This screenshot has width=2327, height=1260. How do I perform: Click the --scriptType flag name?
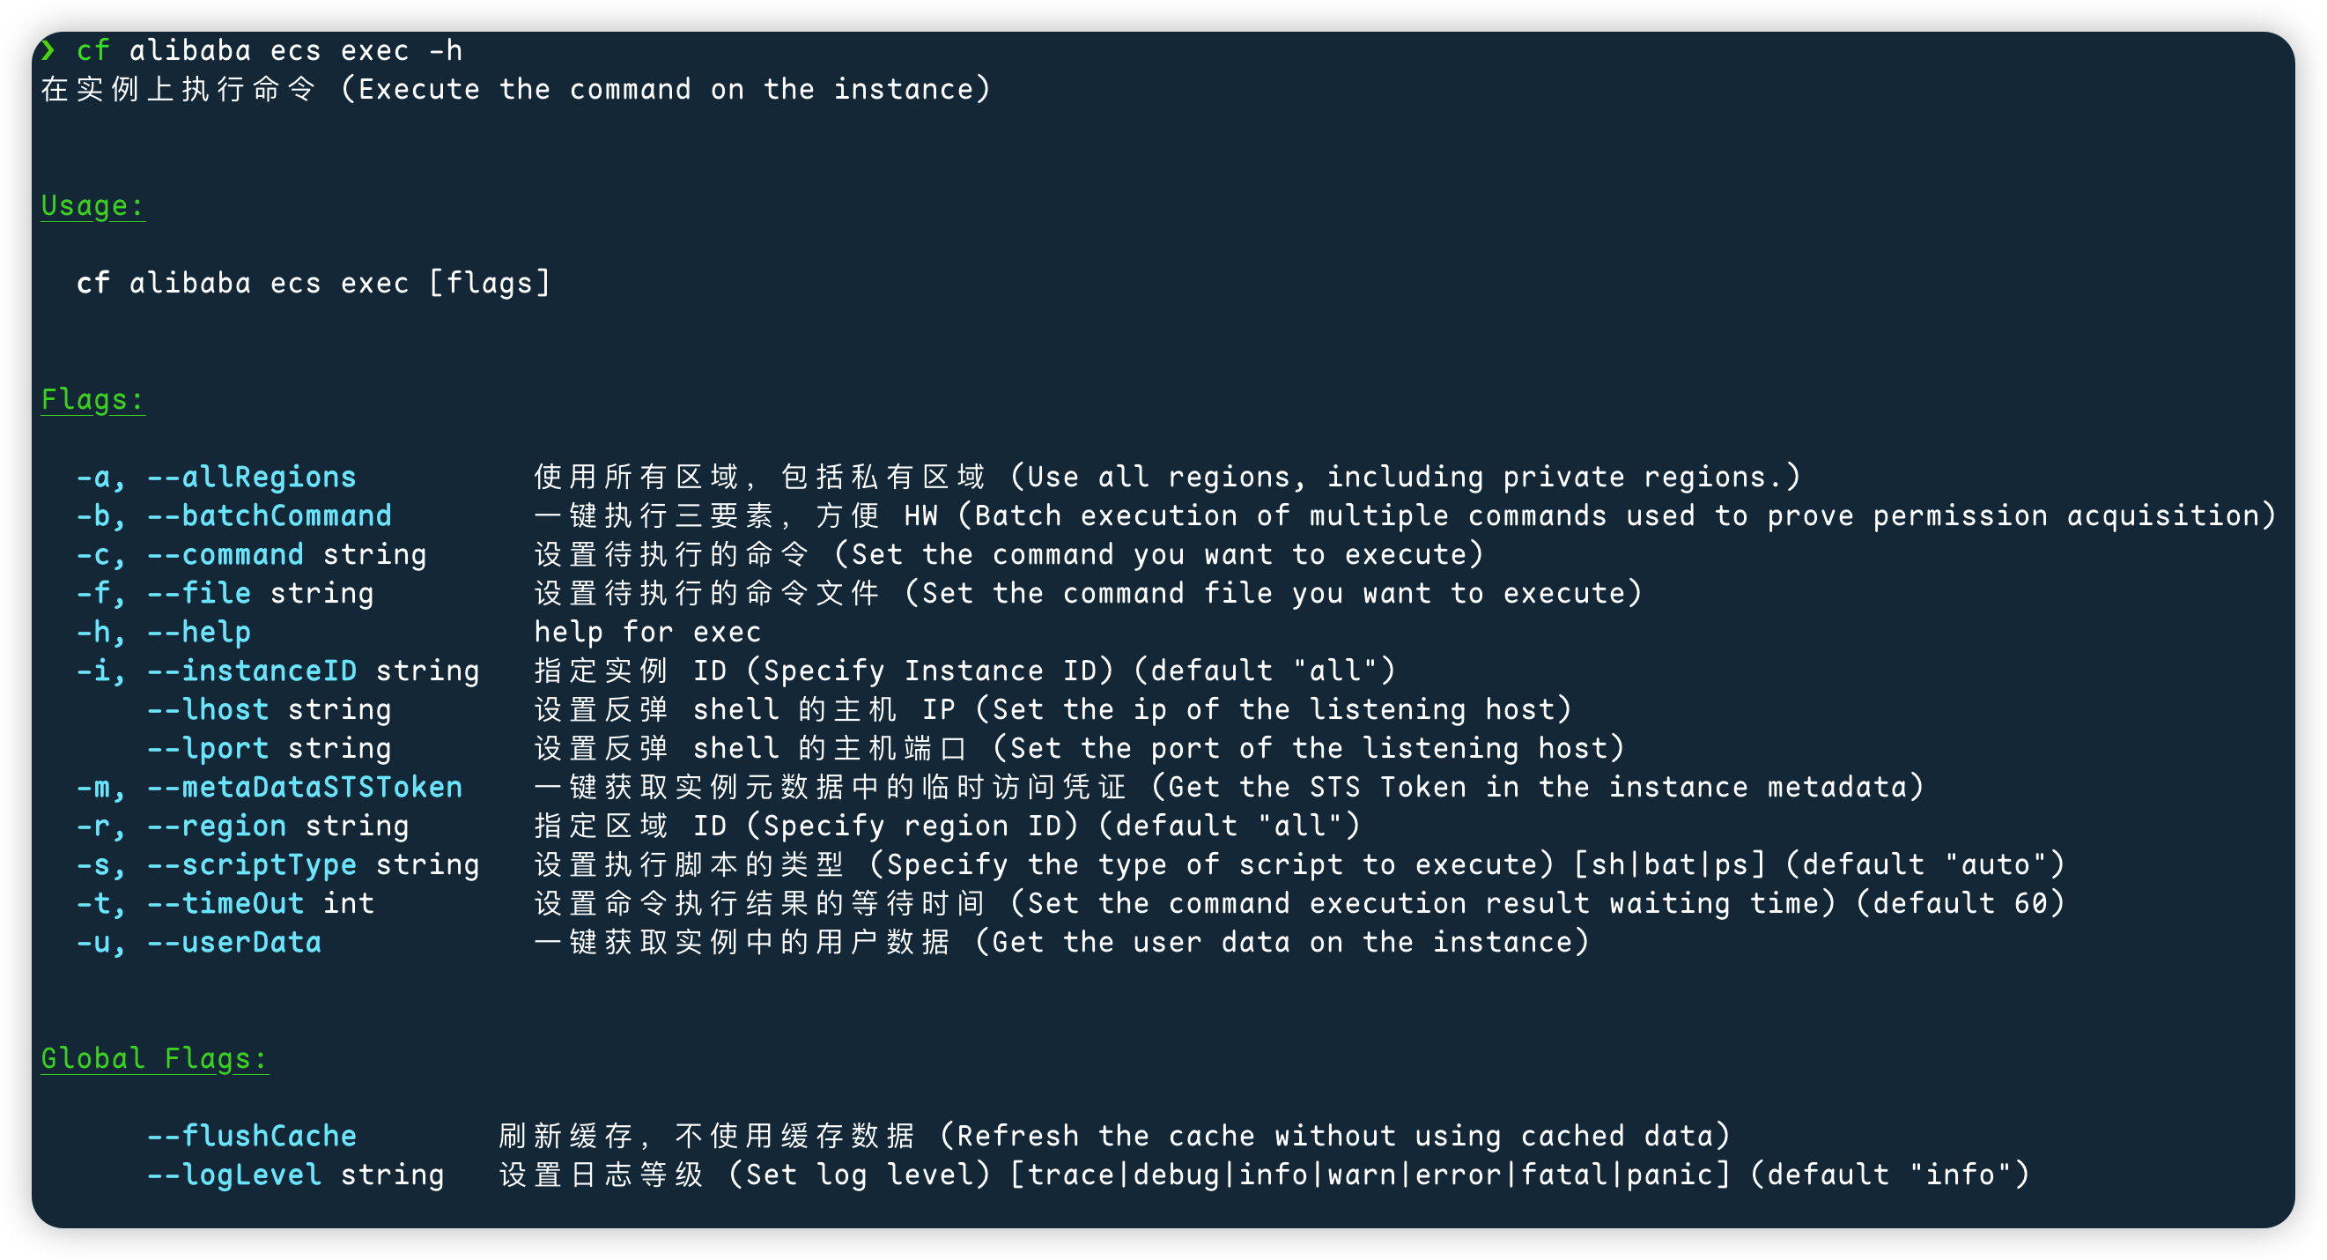point(251,865)
